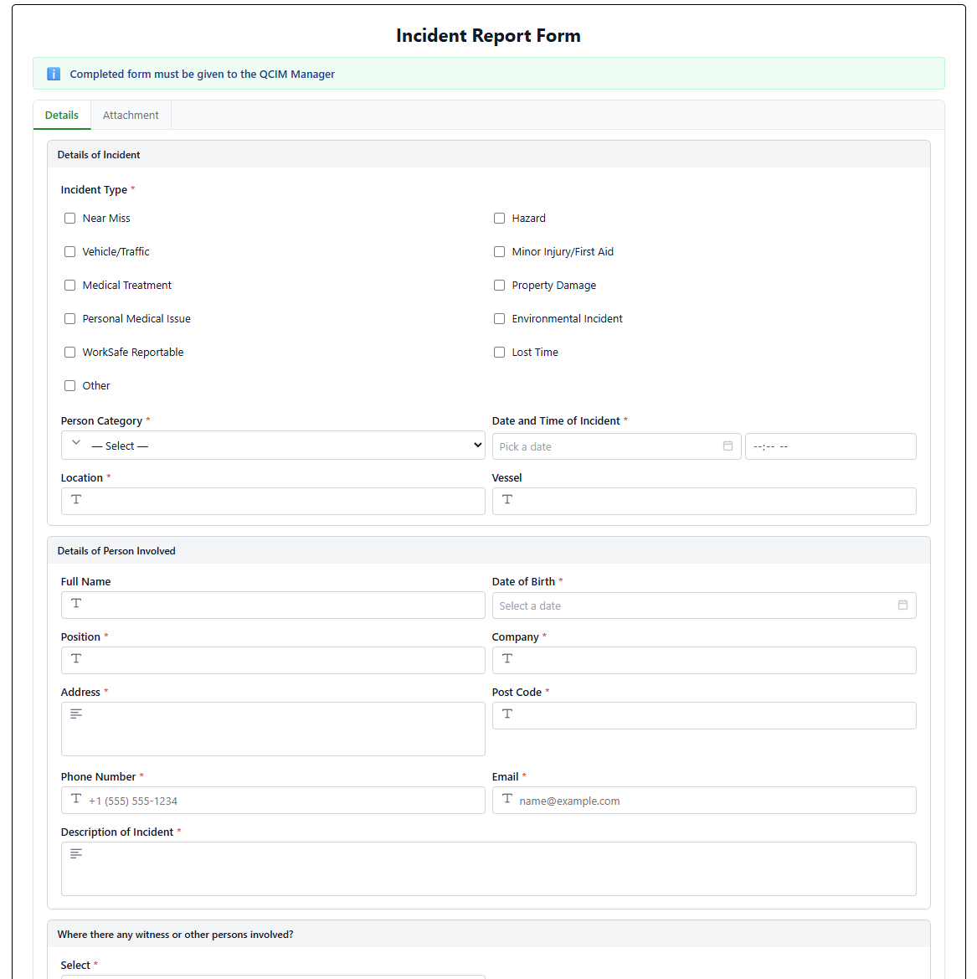The image size is (977, 979).
Task: Check the WorkSafe Reportable checkbox
Action: [70, 352]
